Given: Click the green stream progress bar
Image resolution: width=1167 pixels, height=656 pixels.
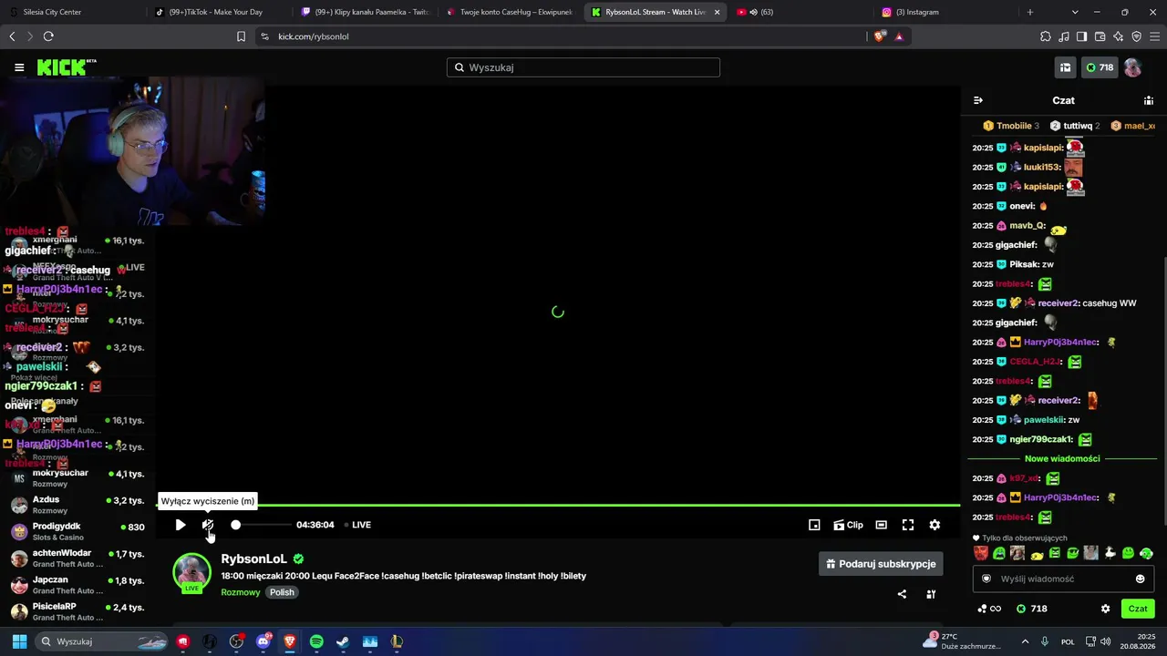Looking at the screenshot, I should click(558, 505).
